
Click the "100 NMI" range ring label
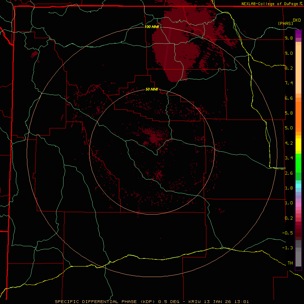coord(152,27)
